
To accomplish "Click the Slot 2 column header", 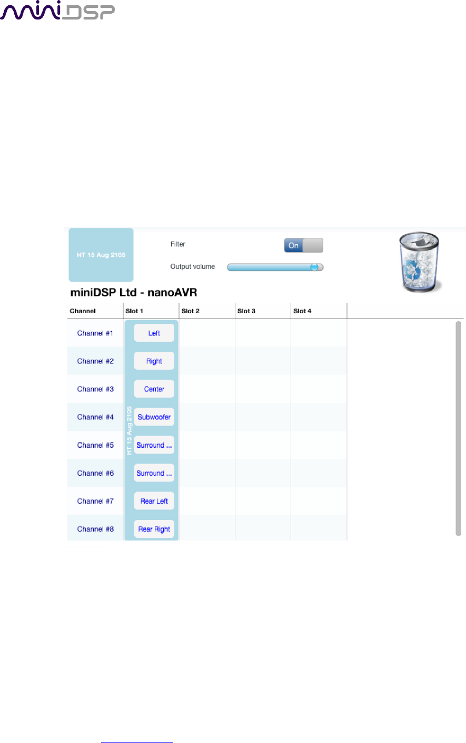I will [207, 311].
